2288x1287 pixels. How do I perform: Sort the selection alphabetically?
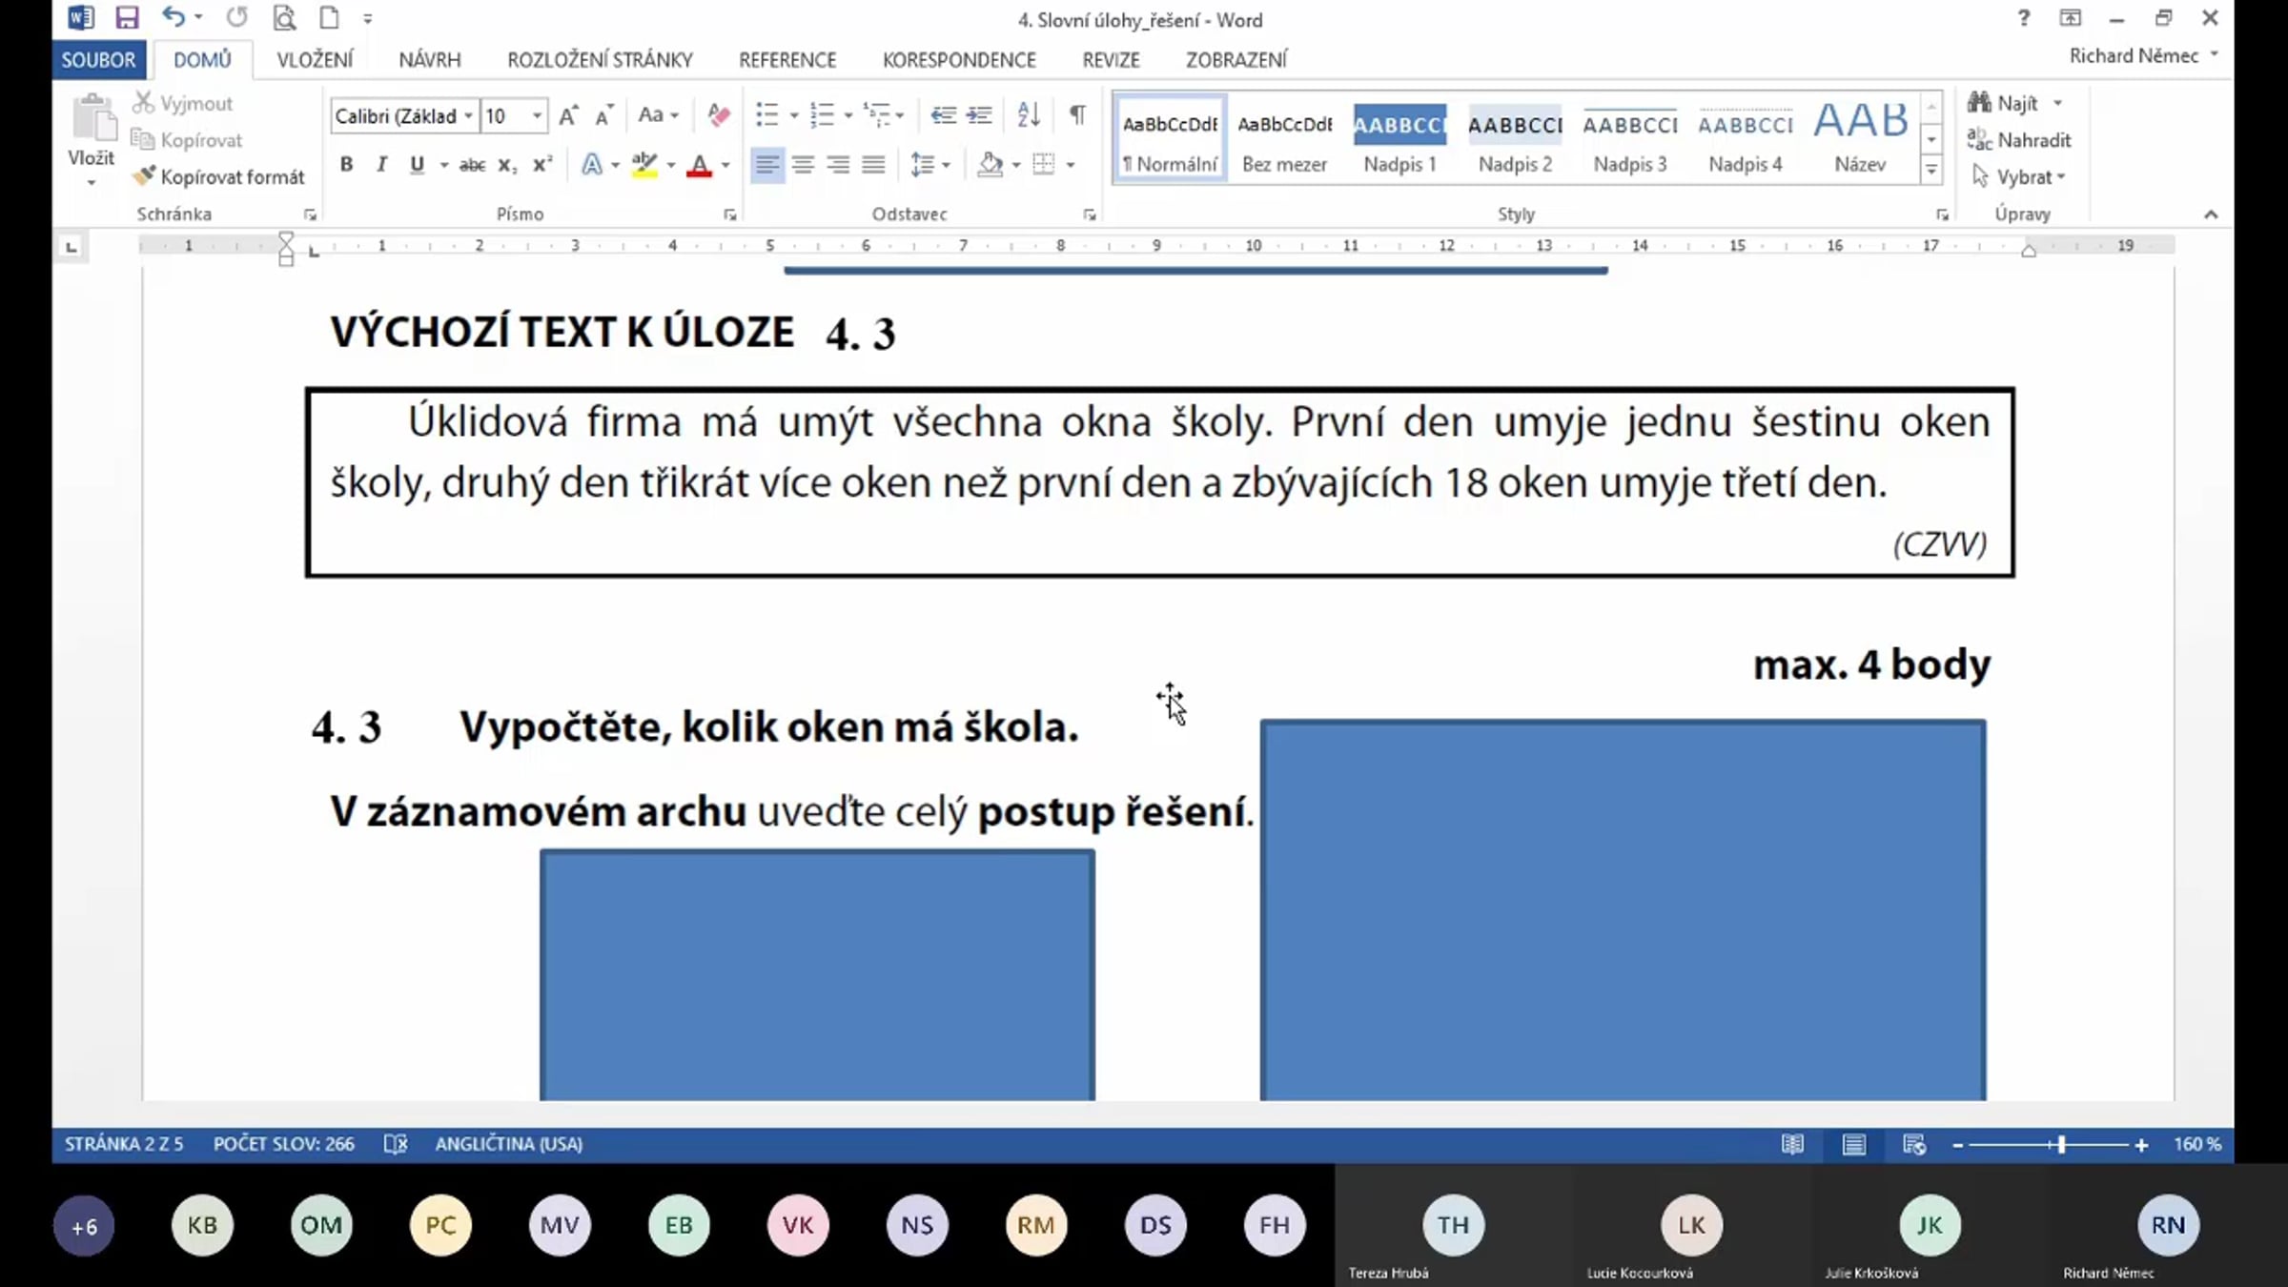[x=1028, y=115]
